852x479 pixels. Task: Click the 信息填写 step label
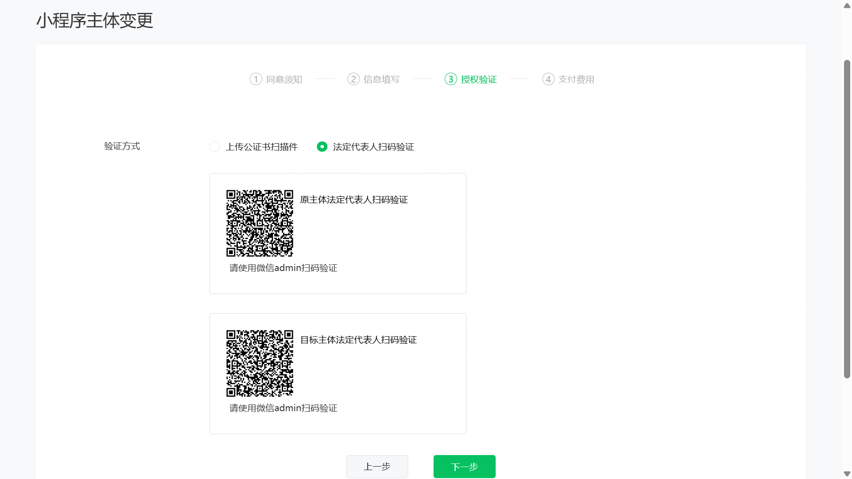tap(381, 79)
